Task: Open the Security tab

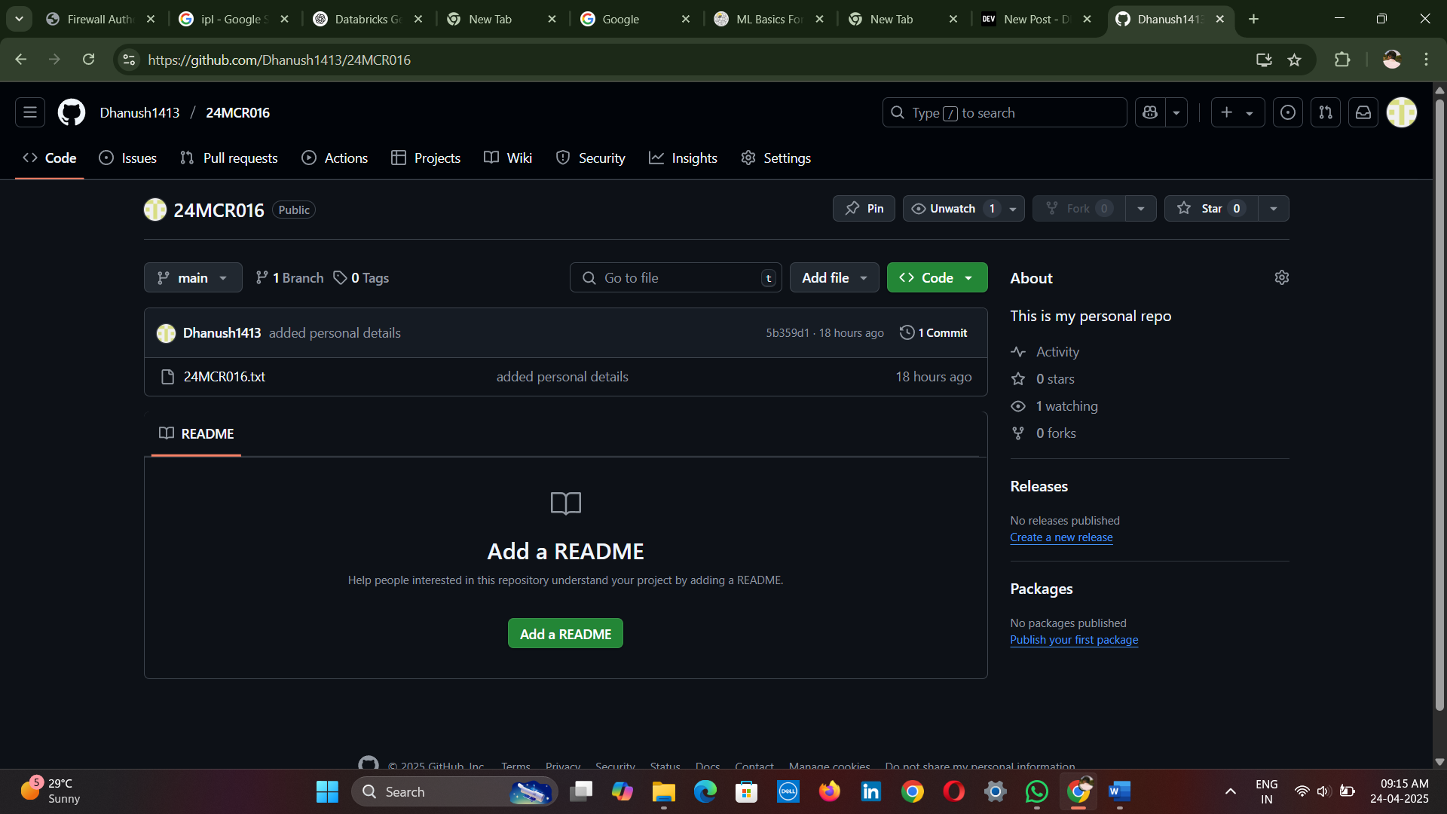Action: (x=590, y=158)
